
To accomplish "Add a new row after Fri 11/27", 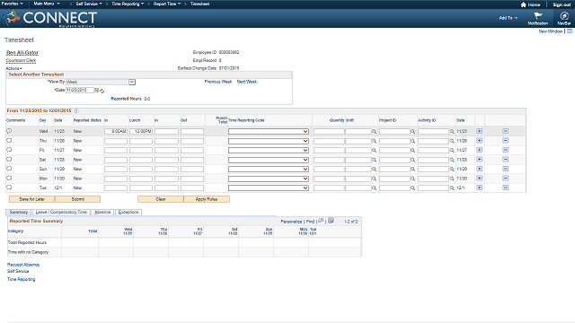I will (x=479, y=150).
